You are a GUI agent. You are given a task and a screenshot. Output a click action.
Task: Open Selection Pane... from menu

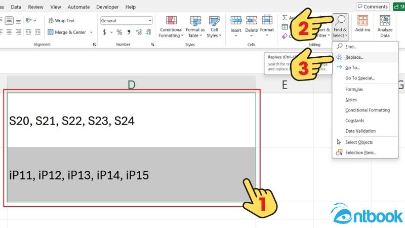[x=365, y=153]
